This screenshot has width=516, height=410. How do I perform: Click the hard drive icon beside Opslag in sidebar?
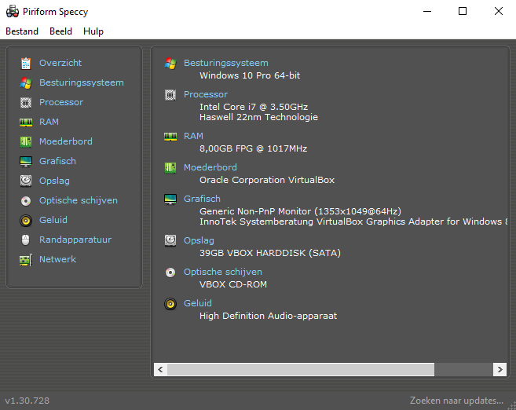[26, 181]
